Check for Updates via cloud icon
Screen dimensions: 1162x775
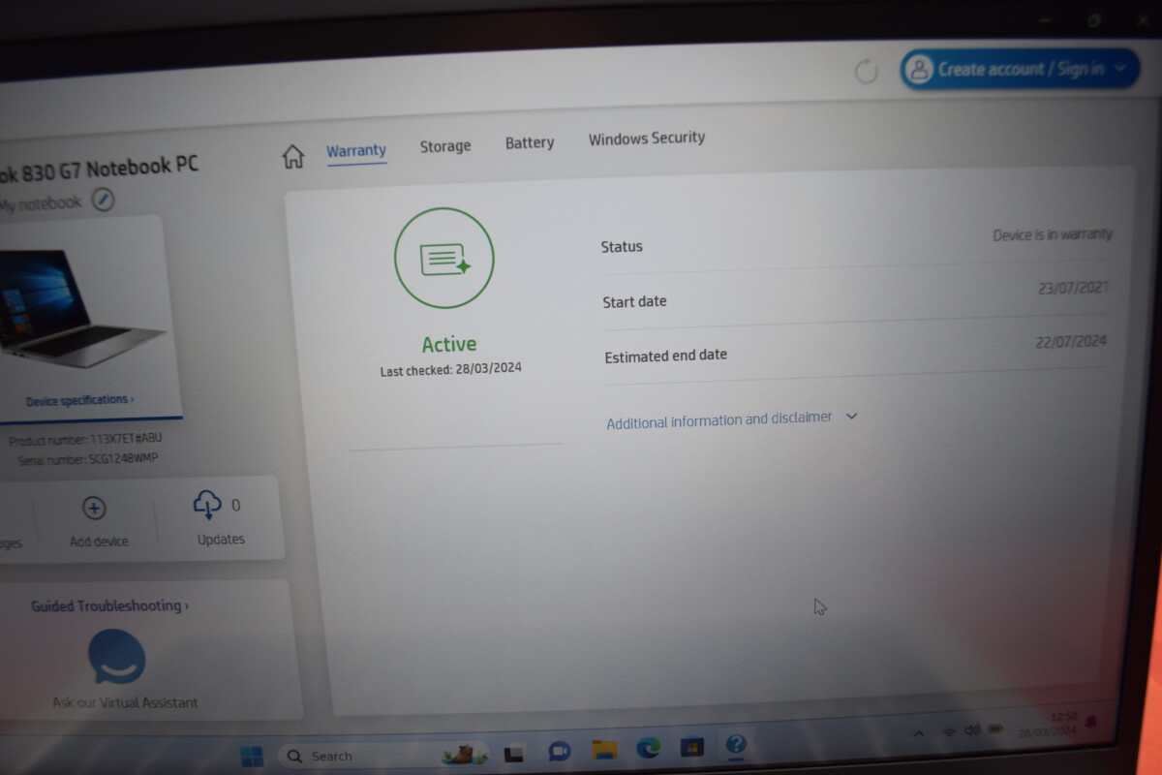tap(207, 505)
